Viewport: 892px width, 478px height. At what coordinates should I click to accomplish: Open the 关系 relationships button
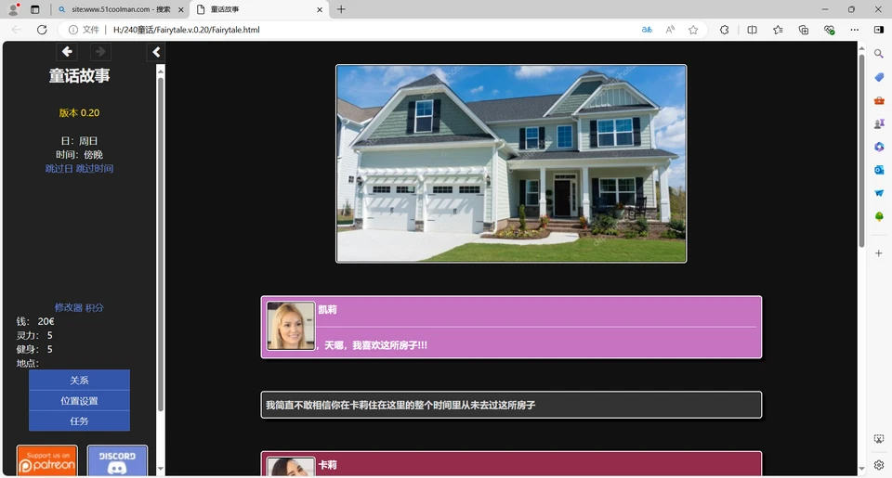79,381
